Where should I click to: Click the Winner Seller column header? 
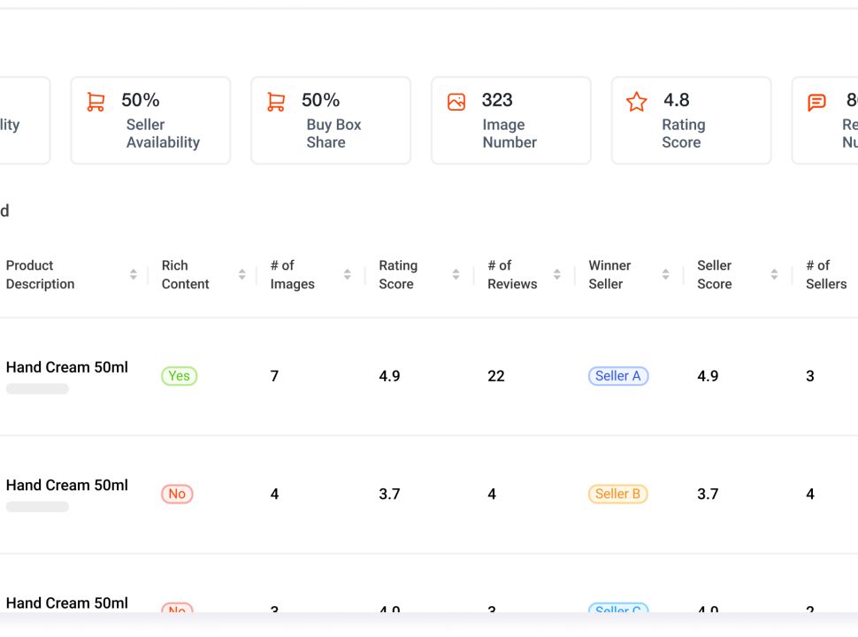609,275
